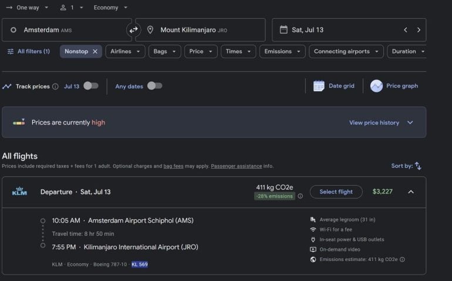Image resolution: width=452 pixels, height=281 pixels.
Task: Open the bag fees link
Action: point(173,166)
